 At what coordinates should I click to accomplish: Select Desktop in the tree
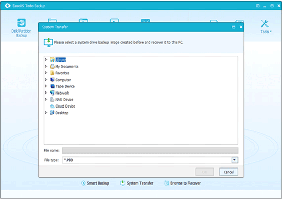pyautogui.click(x=62, y=113)
